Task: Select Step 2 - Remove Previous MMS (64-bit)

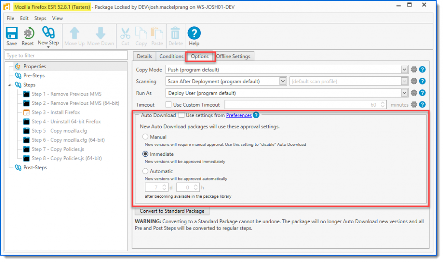Action: (75, 103)
